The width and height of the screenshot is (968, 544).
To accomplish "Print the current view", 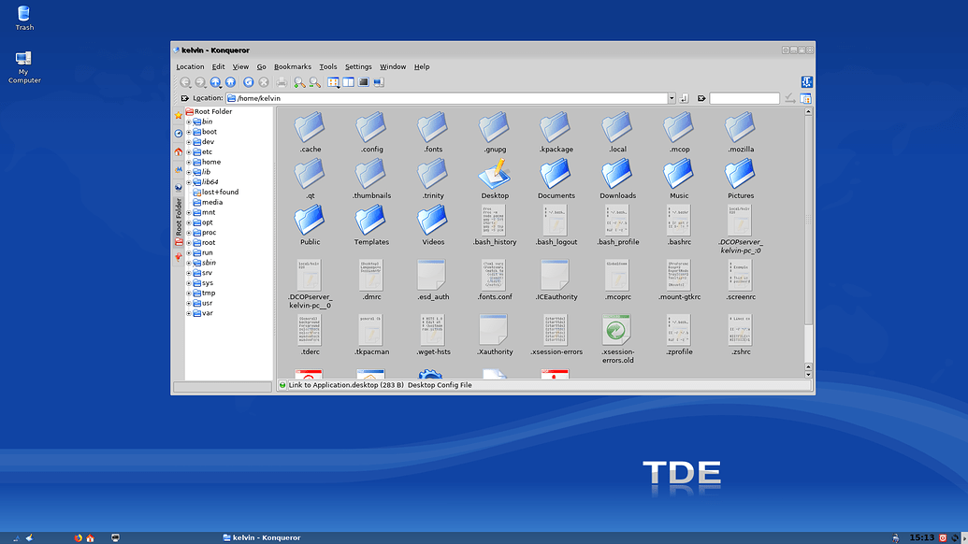I will pyautogui.click(x=282, y=82).
